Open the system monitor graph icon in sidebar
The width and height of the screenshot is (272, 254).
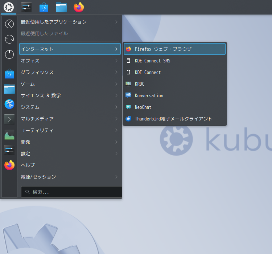pyautogui.click(x=9, y=135)
